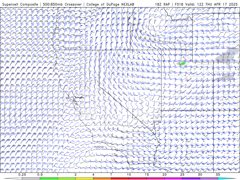Click the purple 25–30 color bar segment
The height and width of the screenshot is (180, 240).
pyautogui.click(x=191, y=178)
